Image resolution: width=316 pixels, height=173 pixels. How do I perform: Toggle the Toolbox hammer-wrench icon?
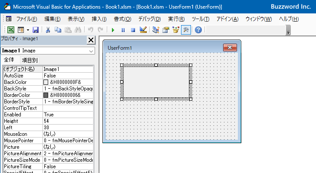(186, 30)
